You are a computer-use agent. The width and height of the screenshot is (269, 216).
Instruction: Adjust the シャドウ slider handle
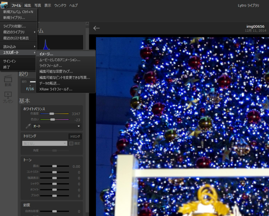coord(55,184)
